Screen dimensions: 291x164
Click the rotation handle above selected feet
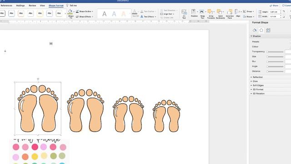coord(38,79)
